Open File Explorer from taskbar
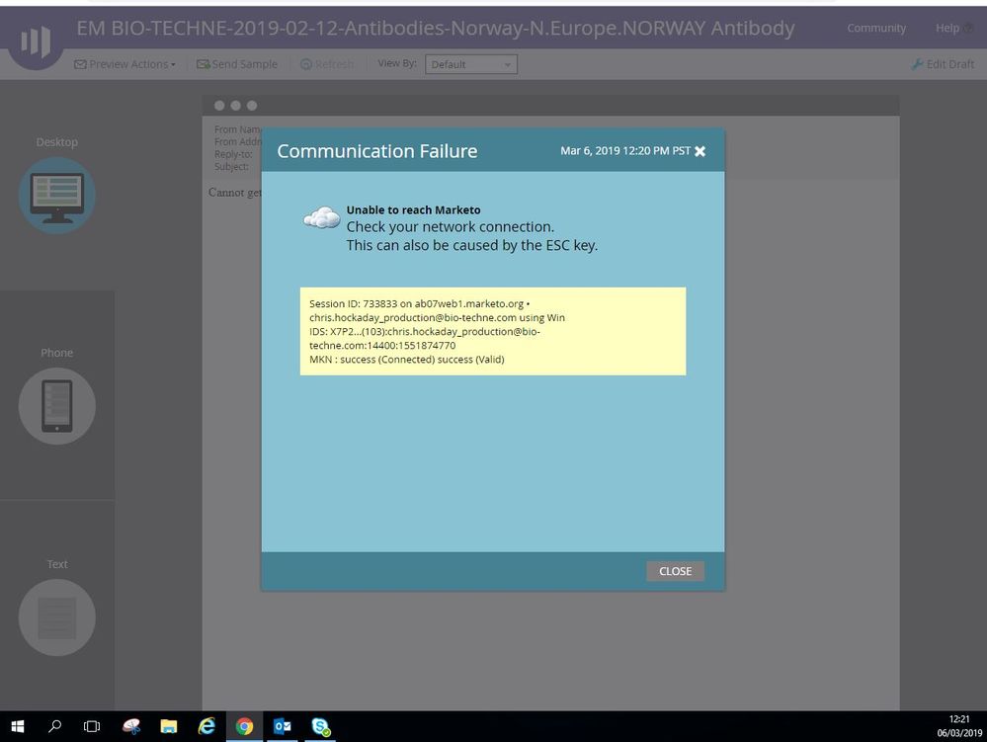 169,726
